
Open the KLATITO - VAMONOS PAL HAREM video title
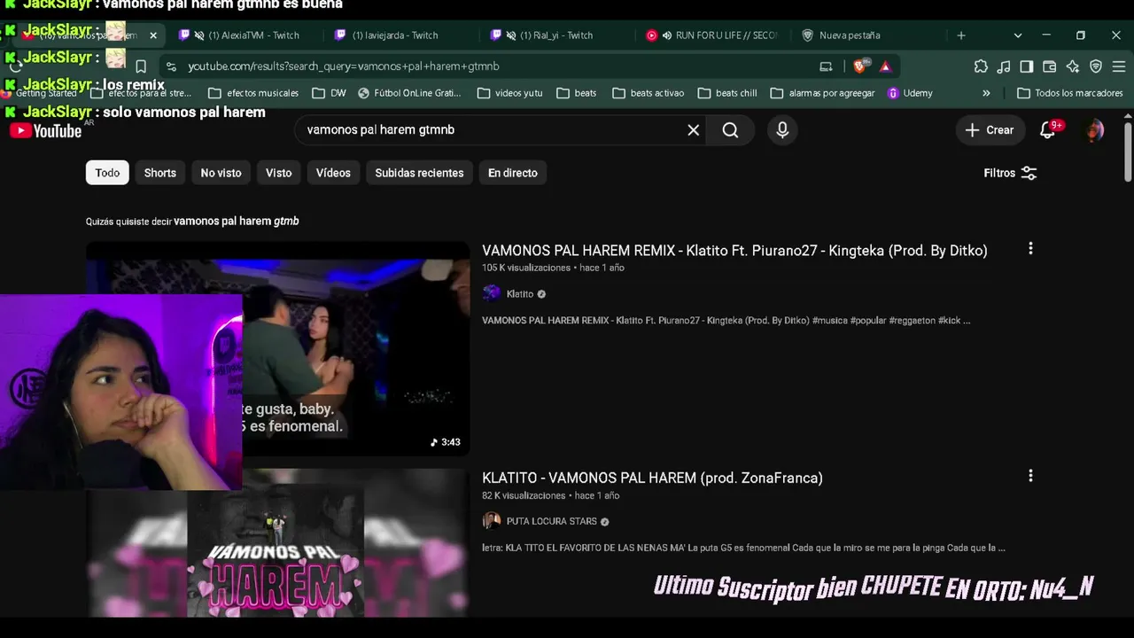coord(652,478)
